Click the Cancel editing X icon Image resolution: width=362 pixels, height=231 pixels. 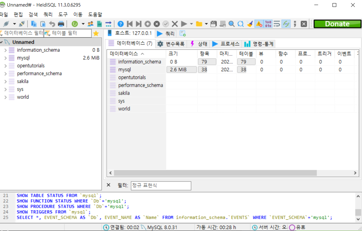pos(175,24)
